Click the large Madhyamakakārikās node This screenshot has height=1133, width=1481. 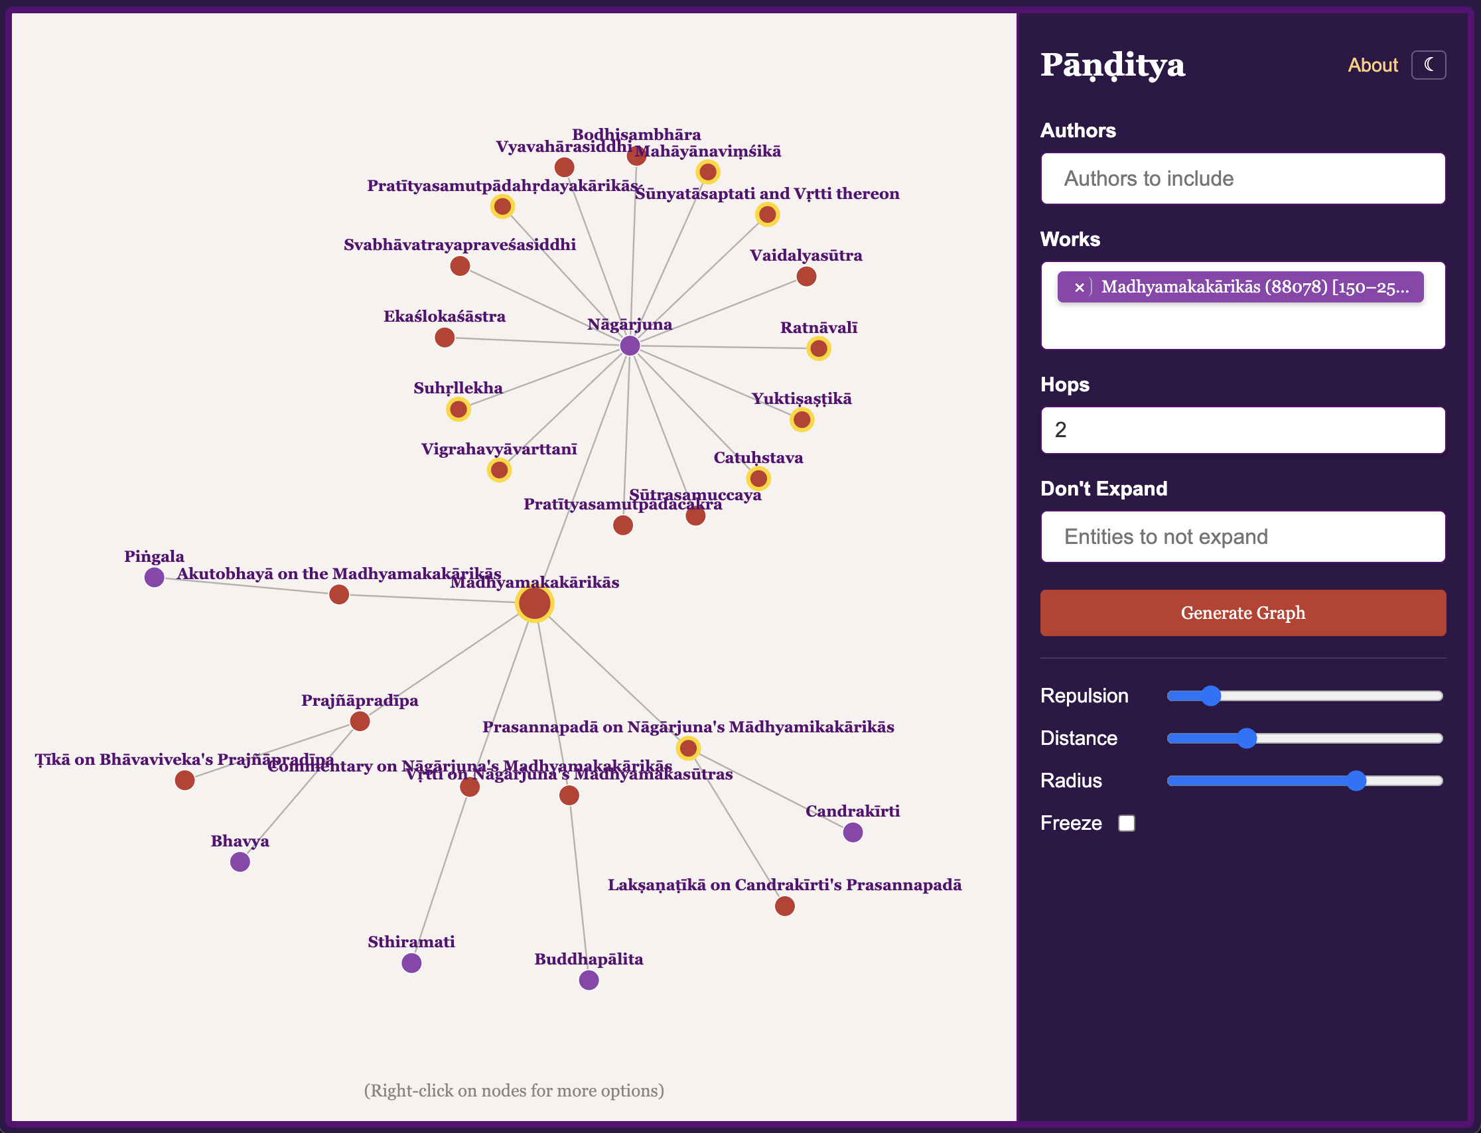click(x=535, y=604)
